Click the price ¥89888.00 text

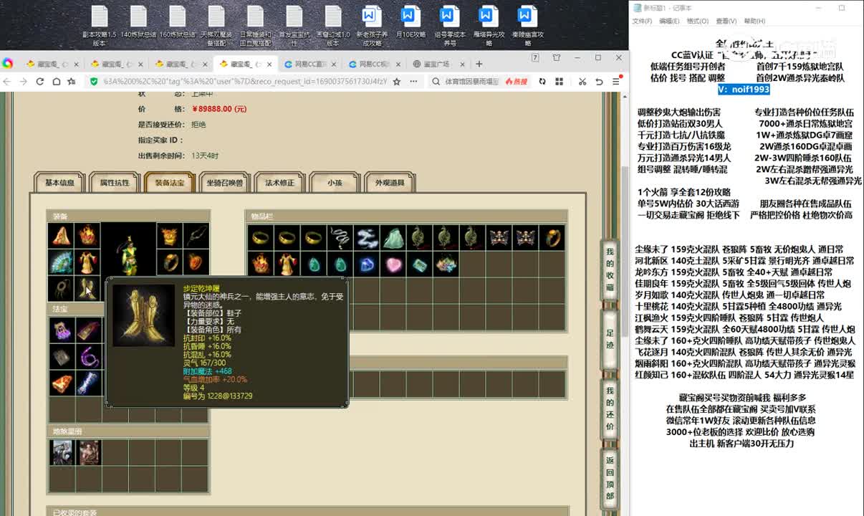(x=219, y=109)
